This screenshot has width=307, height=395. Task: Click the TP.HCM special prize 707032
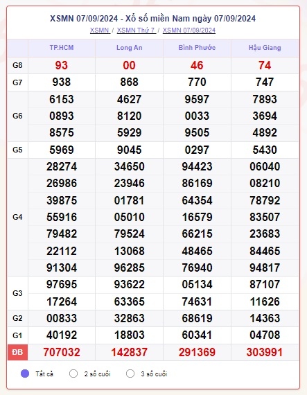62,352
